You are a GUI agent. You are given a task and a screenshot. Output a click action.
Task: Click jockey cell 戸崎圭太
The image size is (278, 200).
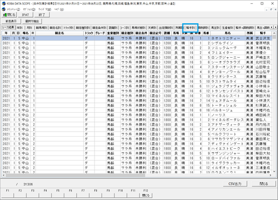click(263, 57)
